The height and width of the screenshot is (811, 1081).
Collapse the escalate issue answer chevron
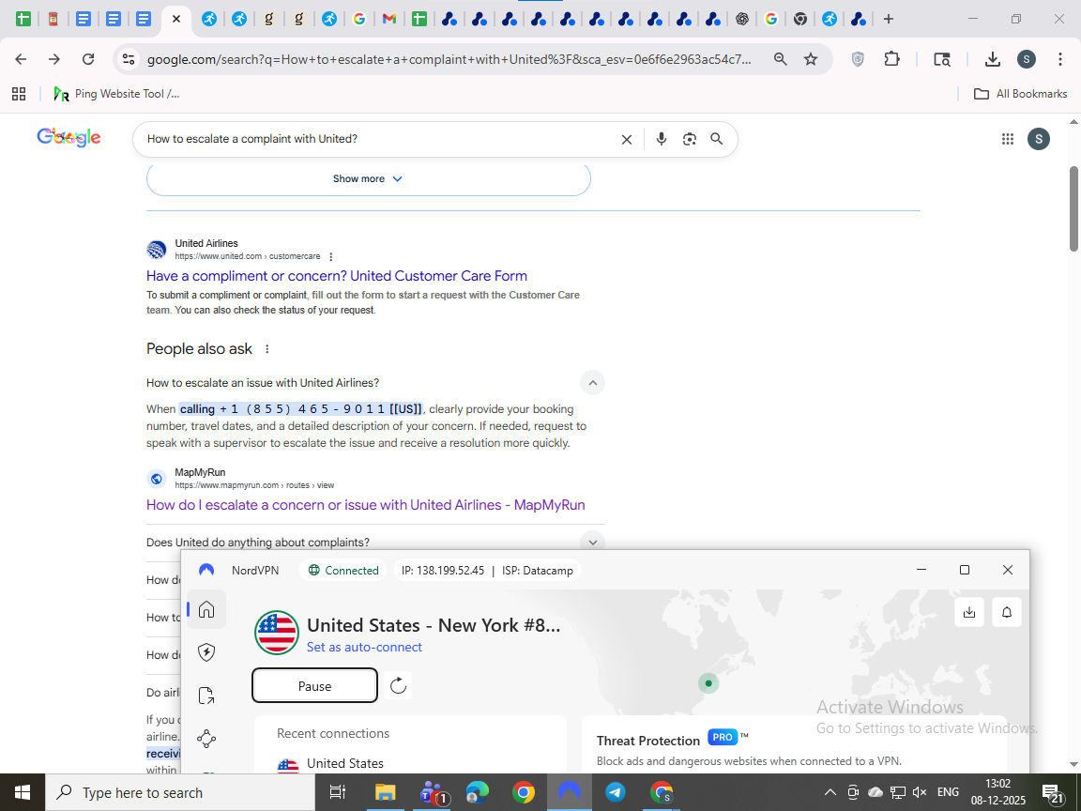point(592,382)
